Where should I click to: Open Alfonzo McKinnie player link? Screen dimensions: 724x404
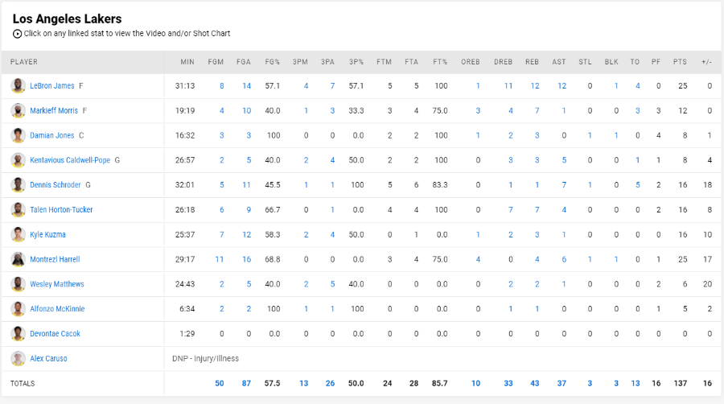(x=57, y=309)
